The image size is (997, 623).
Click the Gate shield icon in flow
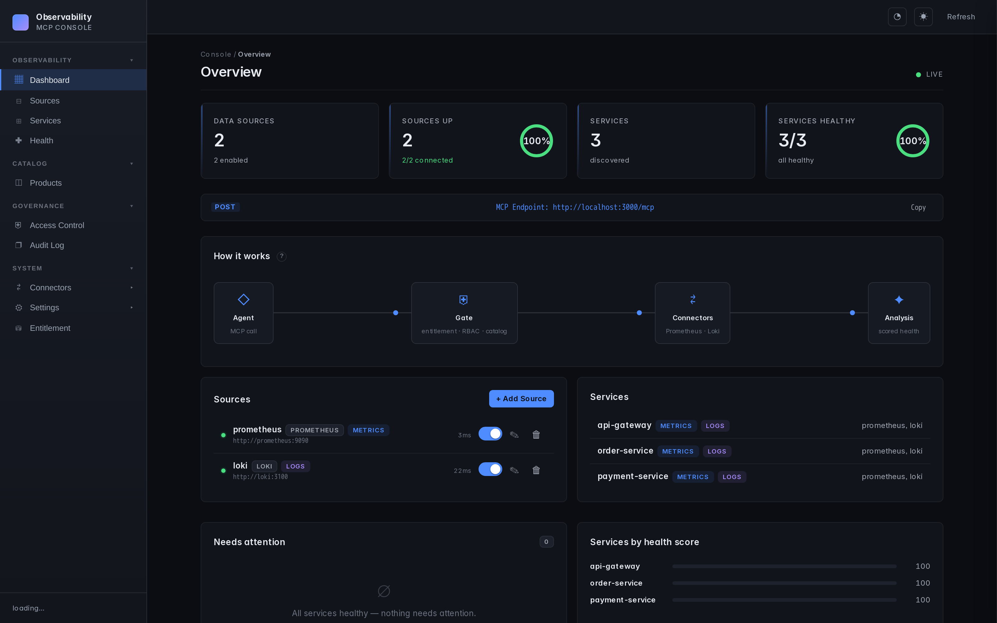point(464,300)
